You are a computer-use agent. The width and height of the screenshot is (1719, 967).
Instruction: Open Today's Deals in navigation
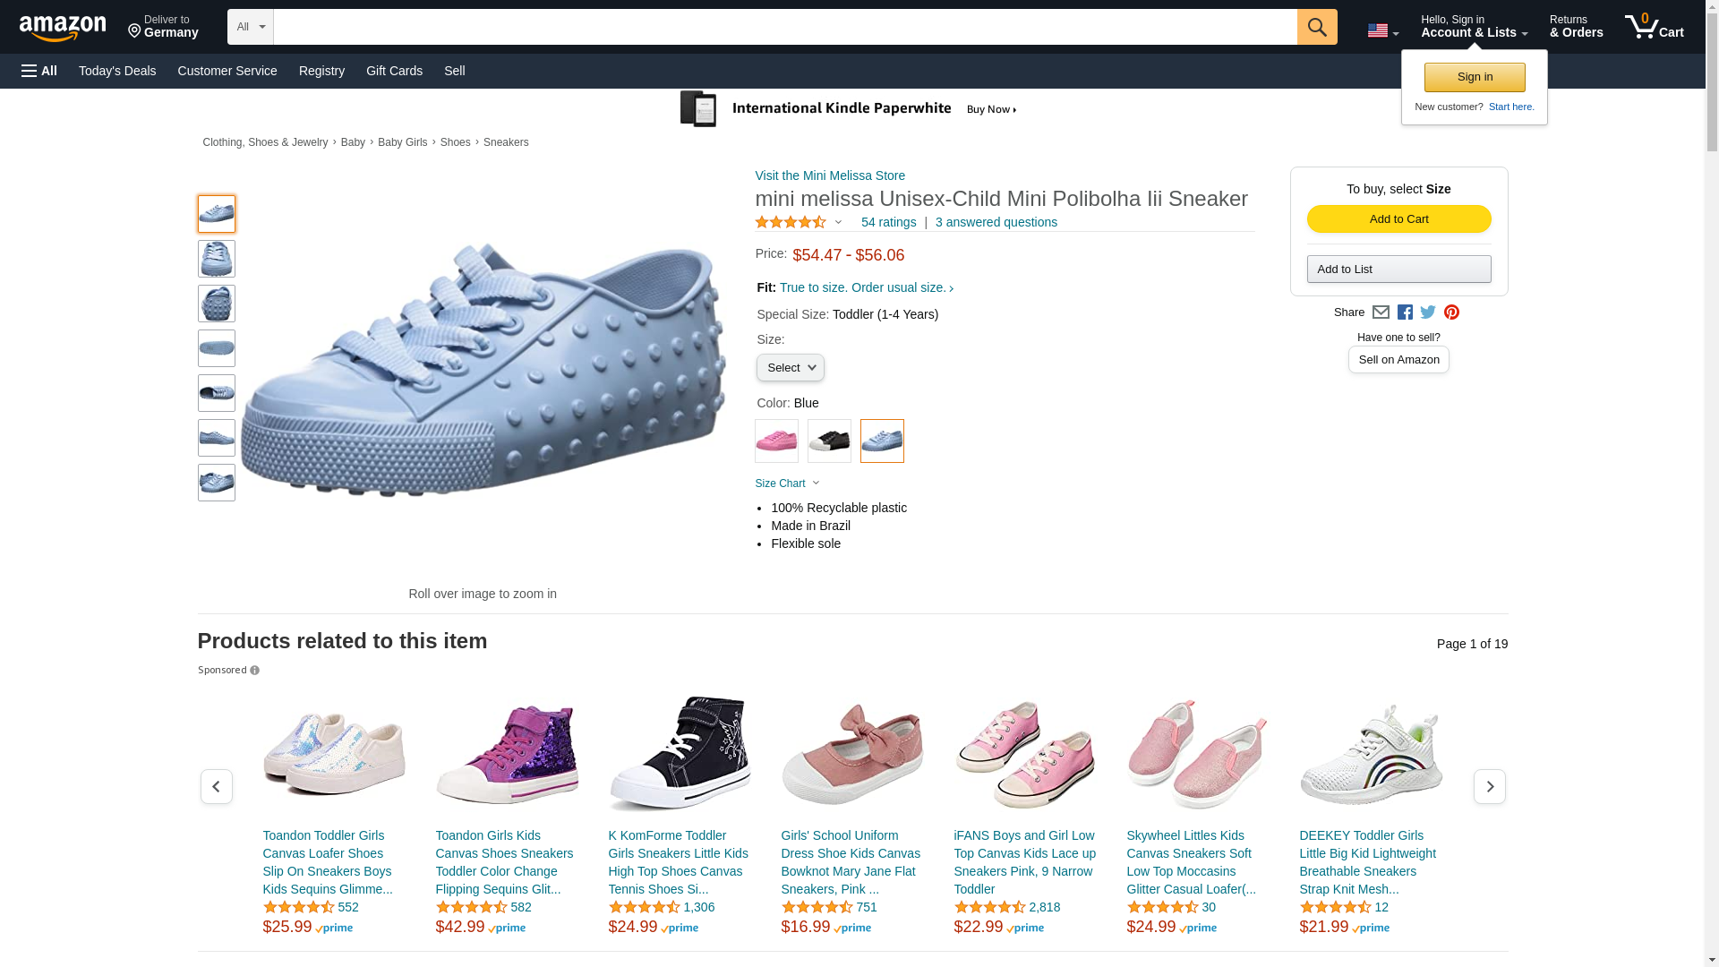pos(117,71)
